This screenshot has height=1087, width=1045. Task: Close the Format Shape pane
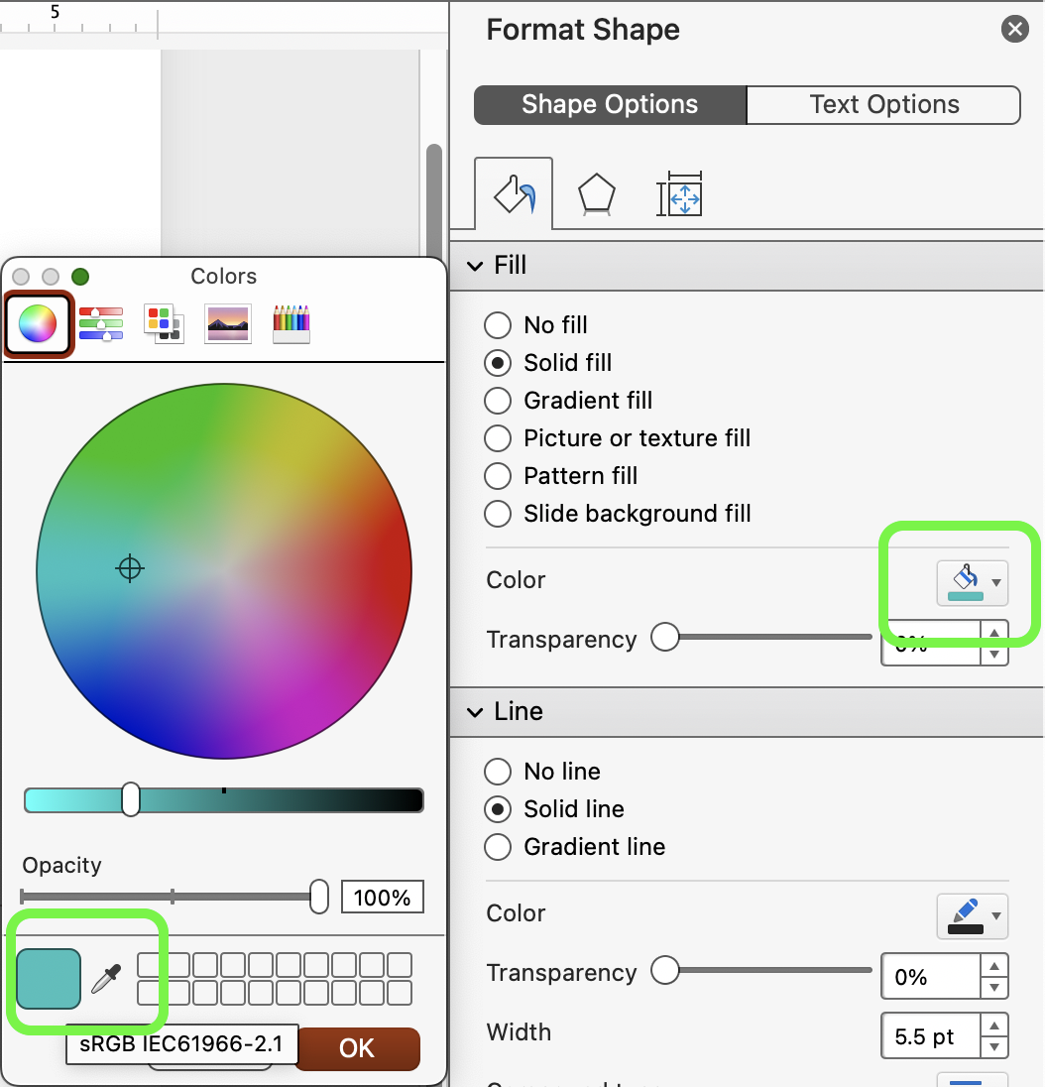click(x=1014, y=30)
